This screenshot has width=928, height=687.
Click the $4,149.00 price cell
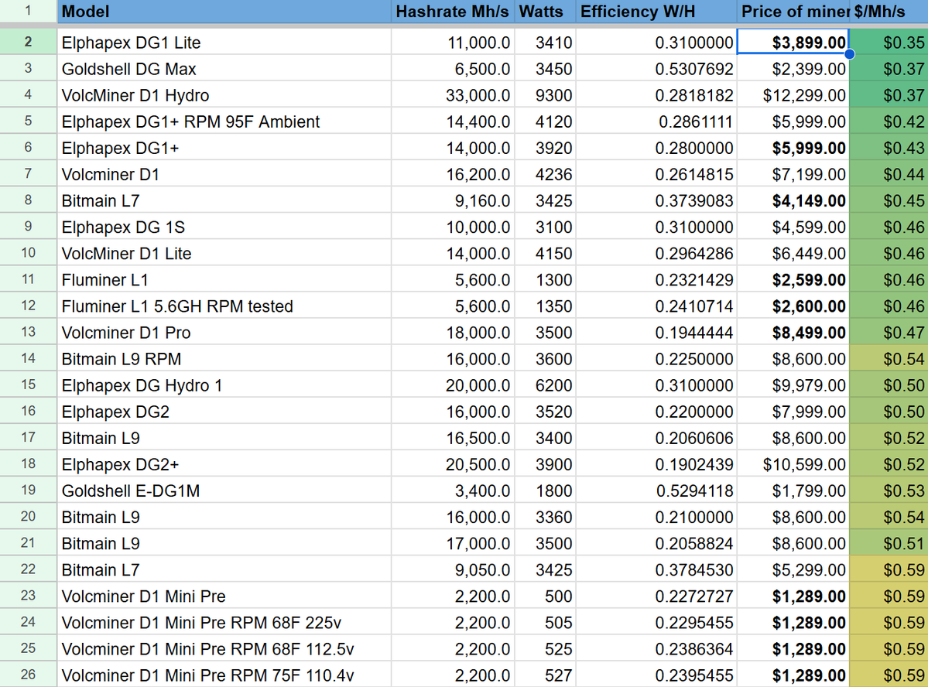point(793,200)
